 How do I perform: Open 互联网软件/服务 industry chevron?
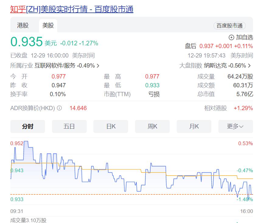tap(98, 65)
